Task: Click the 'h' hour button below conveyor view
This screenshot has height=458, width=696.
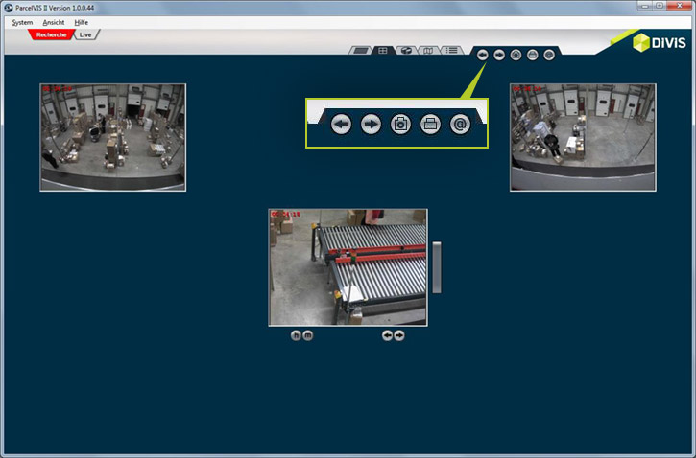Action: [x=296, y=335]
